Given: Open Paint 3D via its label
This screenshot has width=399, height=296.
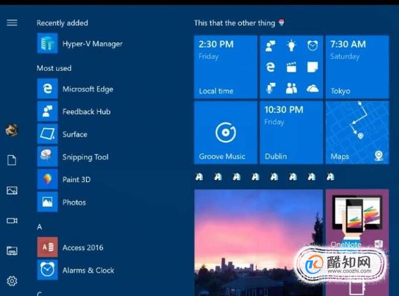Looking at the screenshot, I should pos(76,179).
